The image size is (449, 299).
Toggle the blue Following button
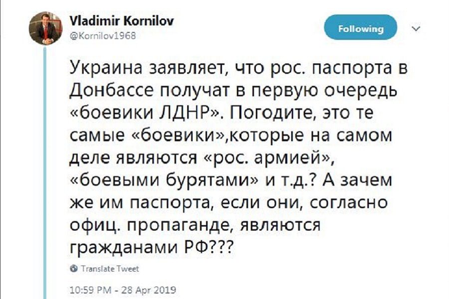coord(361,27)
